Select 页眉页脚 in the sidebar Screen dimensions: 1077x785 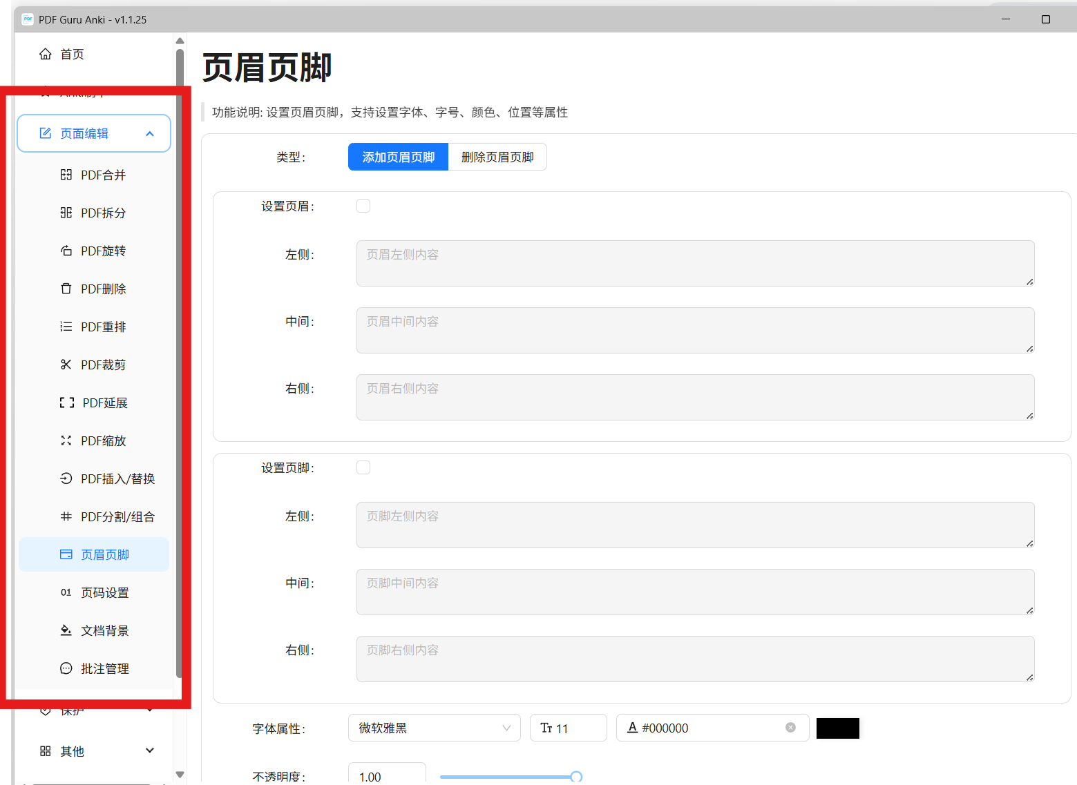pyautogui.click(x=104, y=554)
